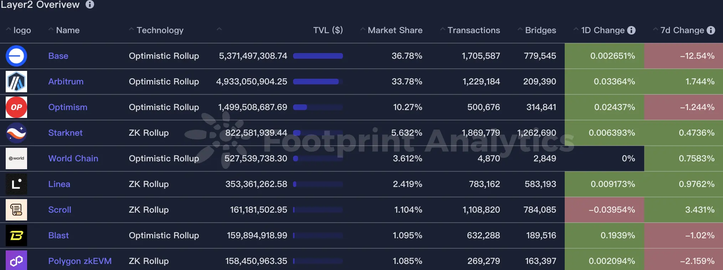Sort the table by Name column
The image size is (723, 270).
coord(67,30)
